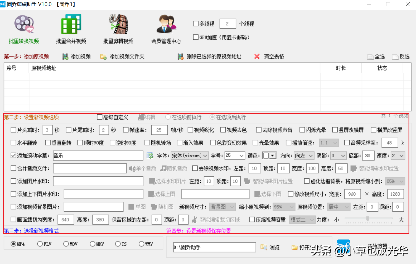Click the 压缩力度 slider handle
This screenshot has height=264, width=416.
click(368, 219)
